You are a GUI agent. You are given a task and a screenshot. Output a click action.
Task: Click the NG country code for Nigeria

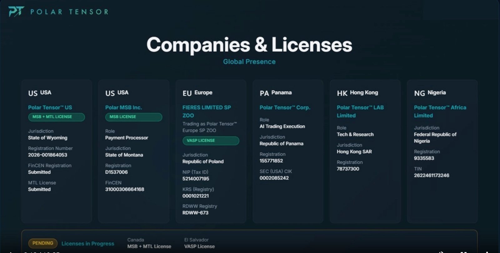tap(419, 93)
